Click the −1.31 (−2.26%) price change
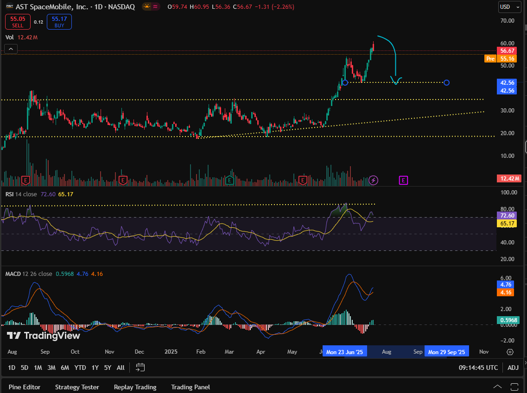Viewport: 527px width, 393px height. click(x=274, y=7)
